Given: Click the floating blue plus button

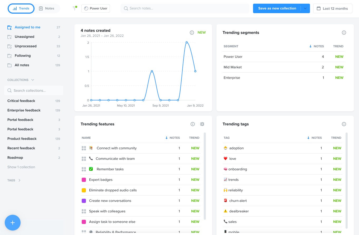Looking at the screenshot, I should [13, 223].
